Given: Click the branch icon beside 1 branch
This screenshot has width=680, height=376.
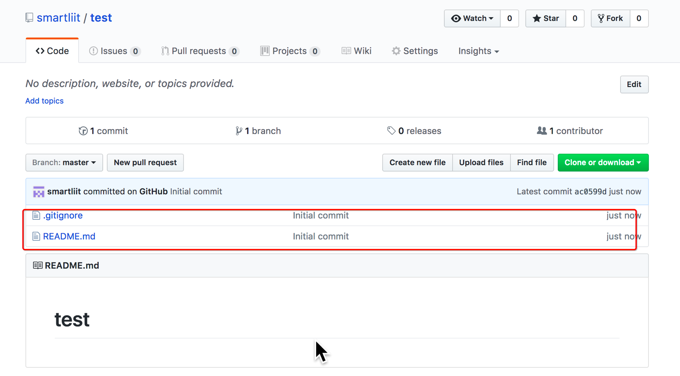Looking at the screenshot, I should (238, 131).
